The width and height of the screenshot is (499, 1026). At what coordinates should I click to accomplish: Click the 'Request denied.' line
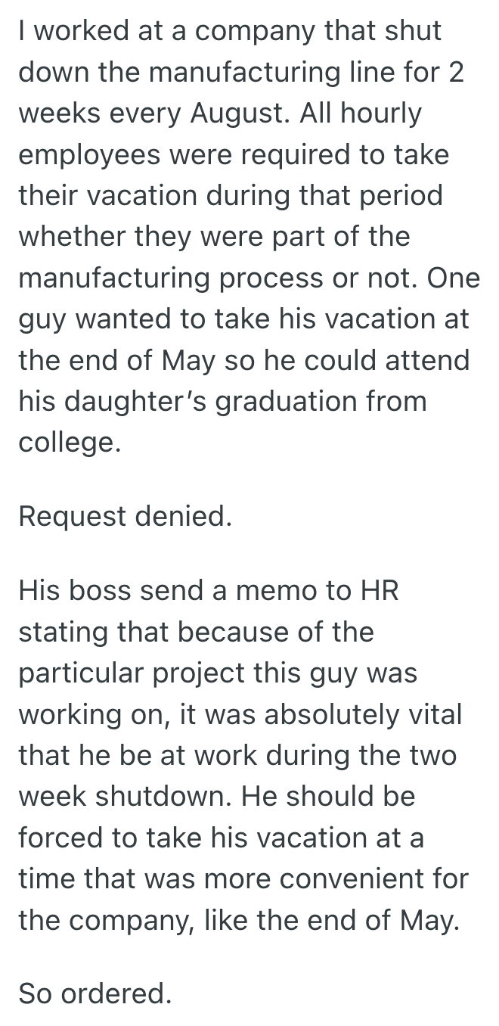[125, 517]
